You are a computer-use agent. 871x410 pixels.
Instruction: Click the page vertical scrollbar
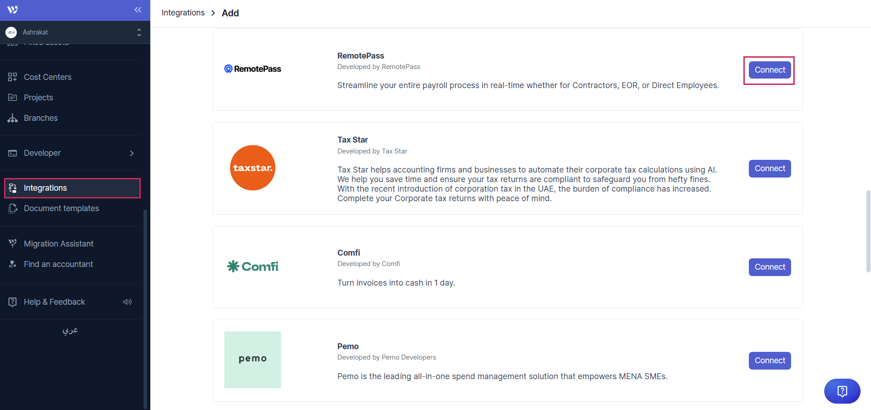click(x=868, y=231)
